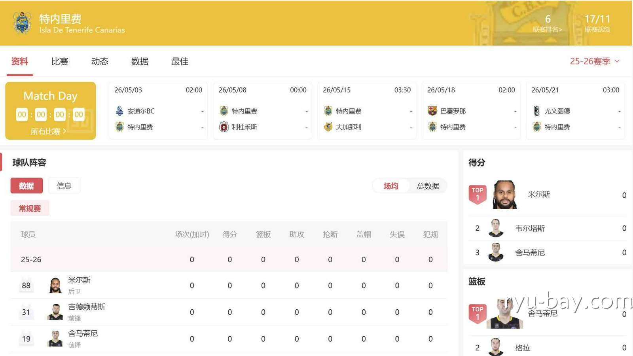
Task: Click the 抢断 column header
Action: click(330, 235)
